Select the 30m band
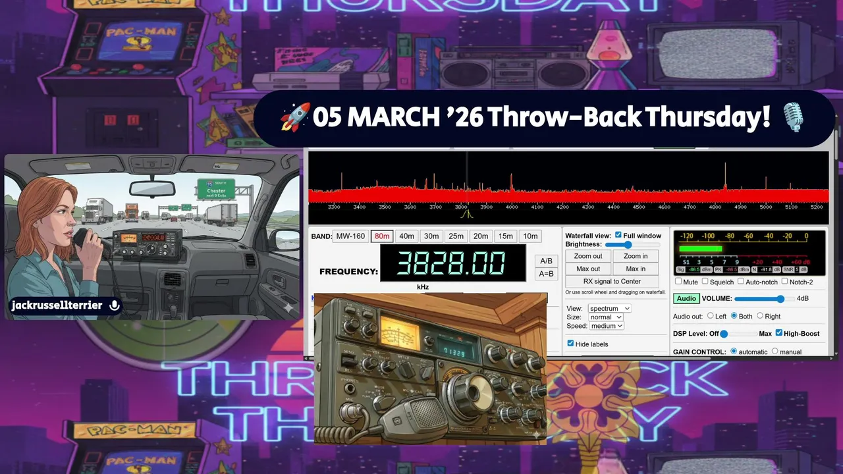 click(x=431, y=236)
